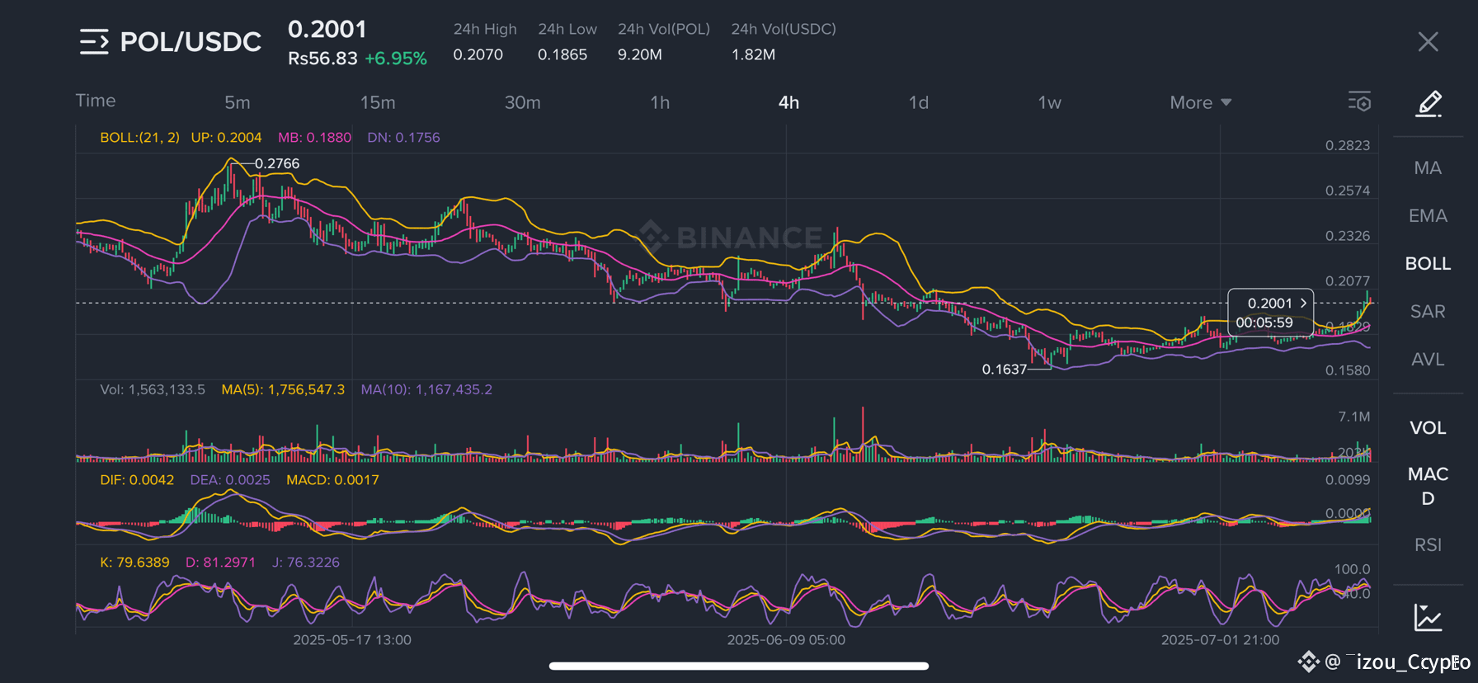This screenshot has width=1478, height=683.
Task: Click the D: 81.2971 label
Action: point(220,563)
